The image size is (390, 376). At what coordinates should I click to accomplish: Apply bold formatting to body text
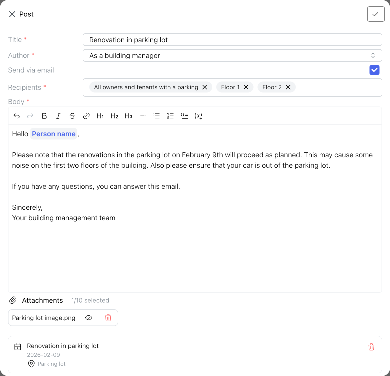pyautogui.click(x=44, y=116)
